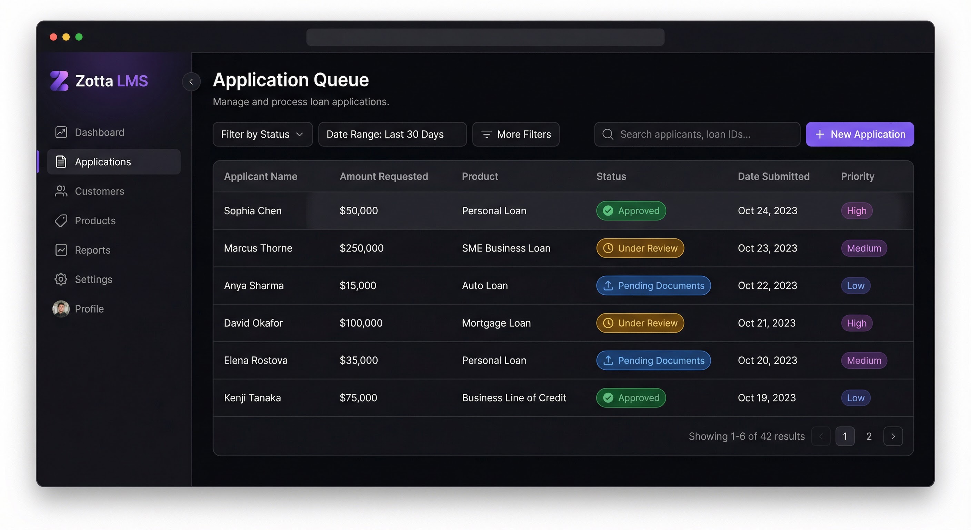Screen dimensions: 971x530
Task: Switch to the Applications section
Action: tap(102, 161)
